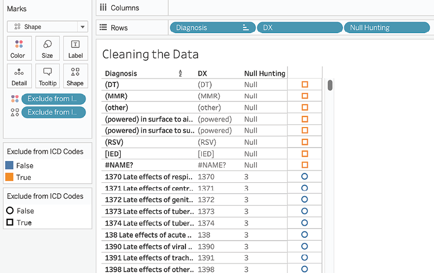
Task: Select the (other) diagnosis row label
Action: 117,108
